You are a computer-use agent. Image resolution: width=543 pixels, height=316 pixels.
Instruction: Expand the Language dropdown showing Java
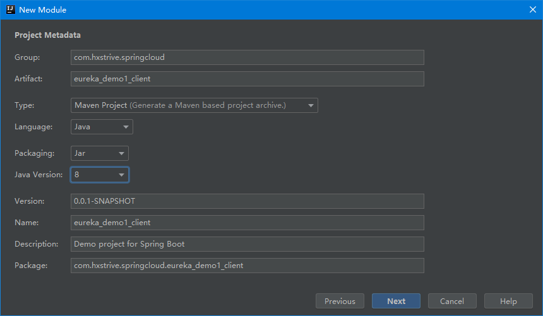click(x=102, y=127)
